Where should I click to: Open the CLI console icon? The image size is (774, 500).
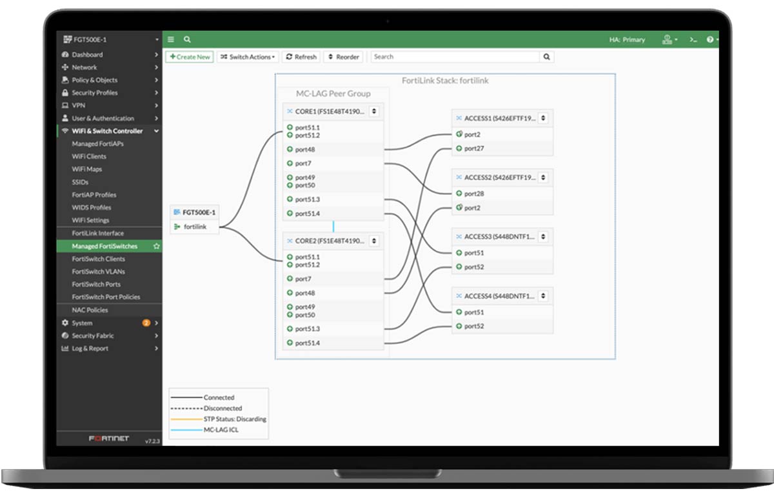pos(693,39)
